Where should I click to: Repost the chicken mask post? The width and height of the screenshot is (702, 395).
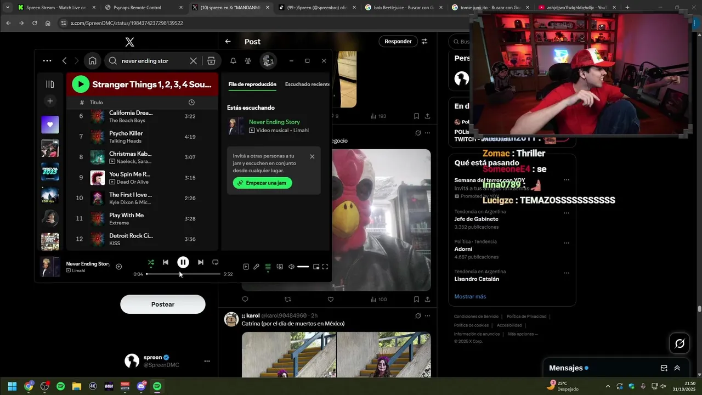pos(288,299)
